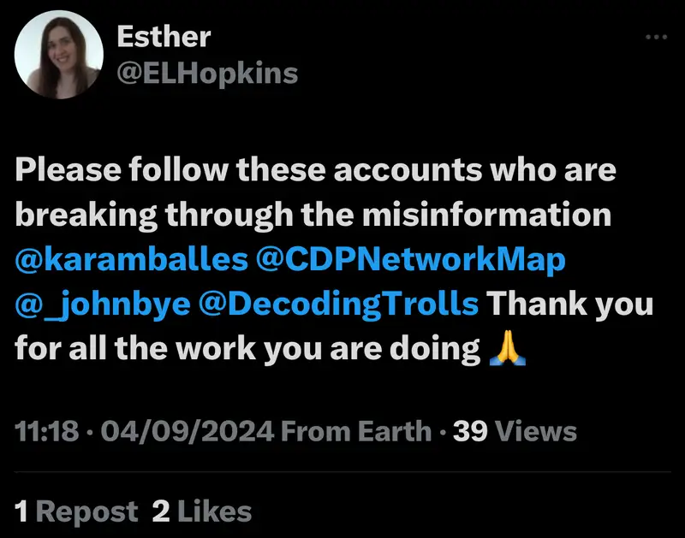
Task: Click the number 39 view count
Action: click(x=470, y=432)
